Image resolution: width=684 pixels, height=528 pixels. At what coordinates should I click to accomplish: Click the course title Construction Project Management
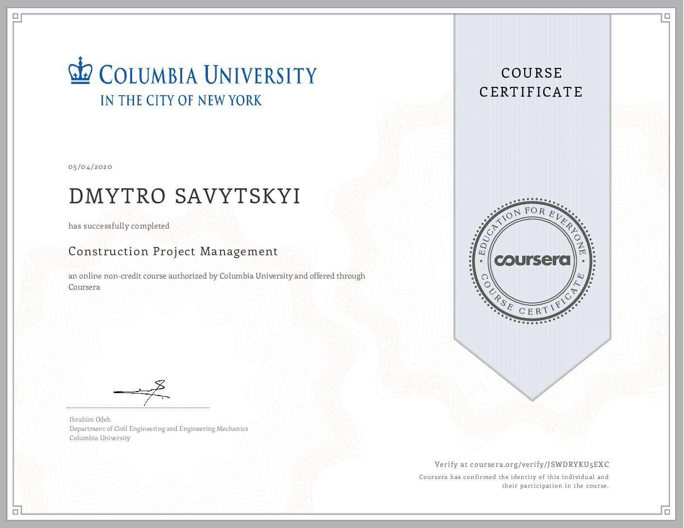pos(173,251)
